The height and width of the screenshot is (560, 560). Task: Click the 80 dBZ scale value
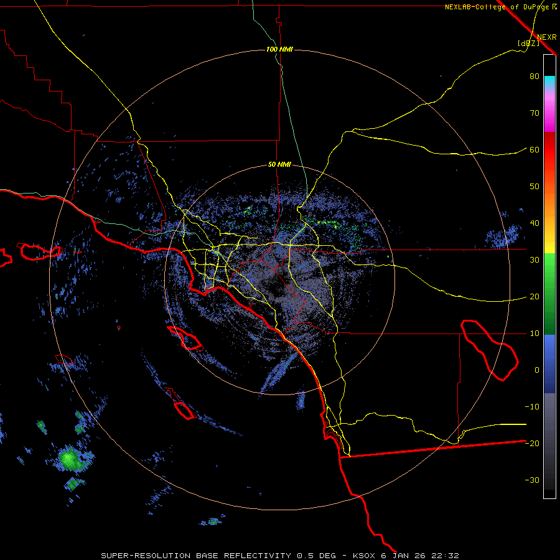pyautogui.click(x=534, y=77)
